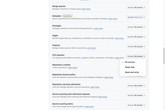Screen dimensions: 165x110
Task: Open Projects access dropdown
Action: [136, 47]
